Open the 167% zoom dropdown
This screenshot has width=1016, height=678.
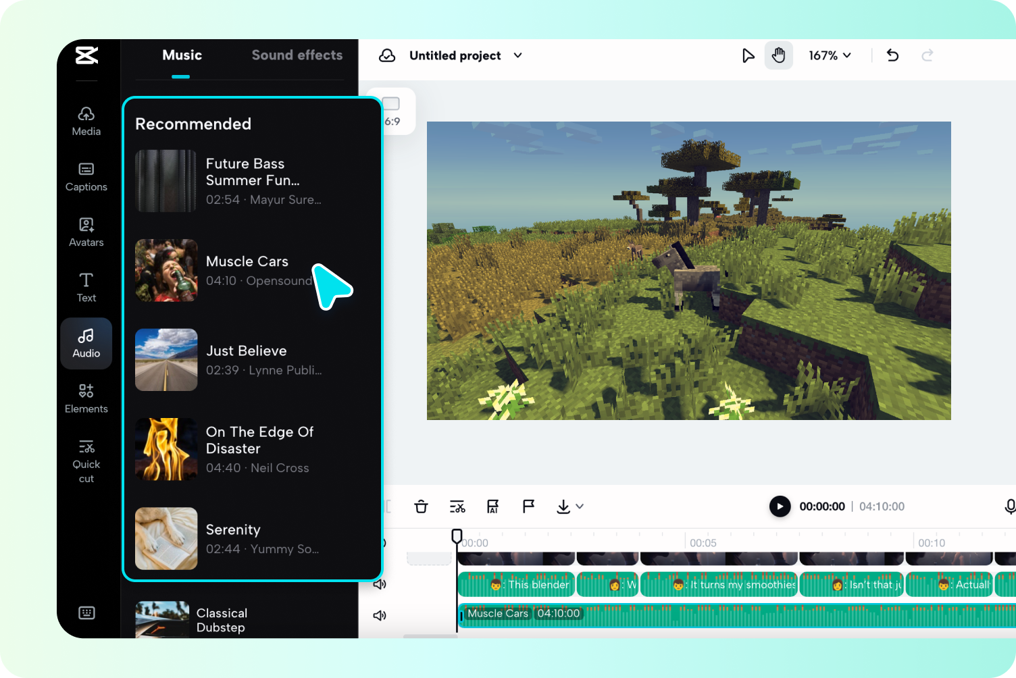830,55
